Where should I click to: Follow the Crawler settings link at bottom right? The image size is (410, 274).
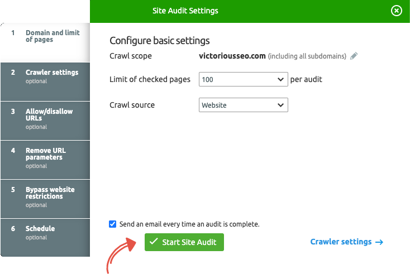[x=341, y=242]
